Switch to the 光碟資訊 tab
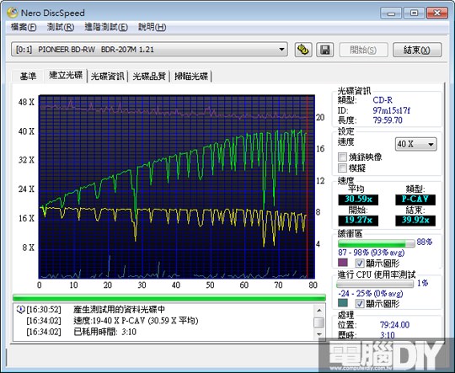Viewport: 455px width, 373px height. pyautogui.click(x=108, y=77)
